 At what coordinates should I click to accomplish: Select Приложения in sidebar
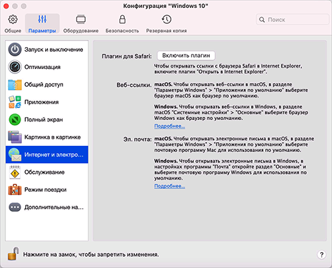point(47,102)
